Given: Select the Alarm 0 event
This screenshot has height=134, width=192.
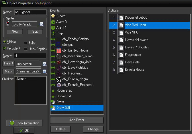Looking at the screenshot, I should click(77, 22).
